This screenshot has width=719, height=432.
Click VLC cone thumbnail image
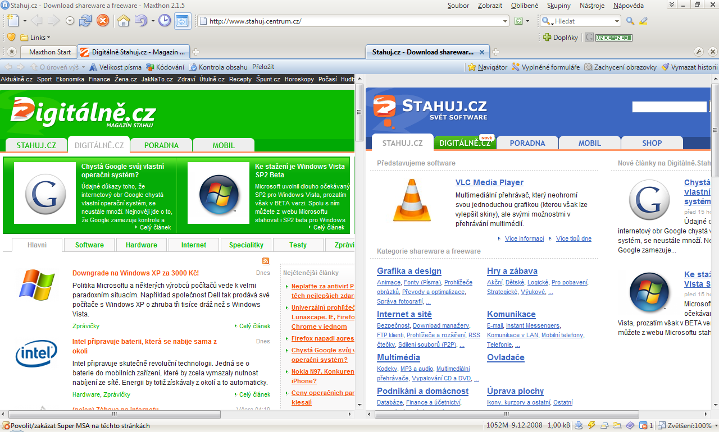pos(412,200)
